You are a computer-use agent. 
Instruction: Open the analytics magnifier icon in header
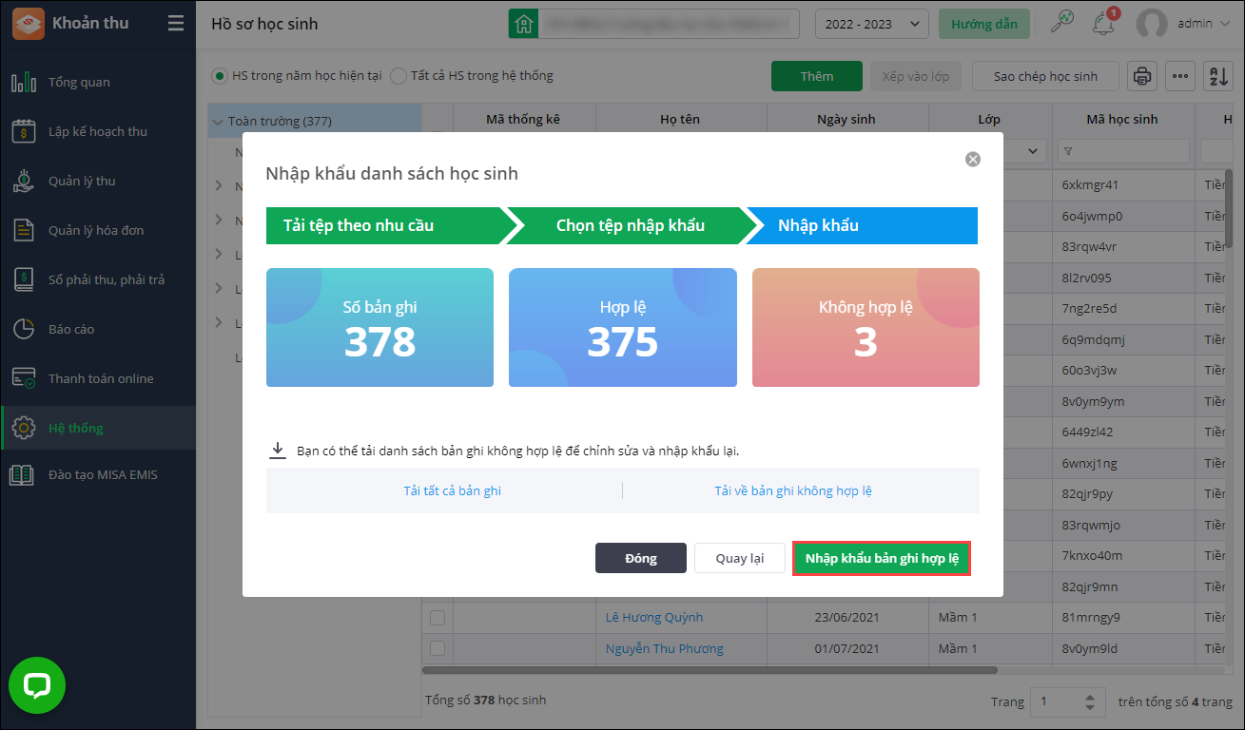[1061, 23]
